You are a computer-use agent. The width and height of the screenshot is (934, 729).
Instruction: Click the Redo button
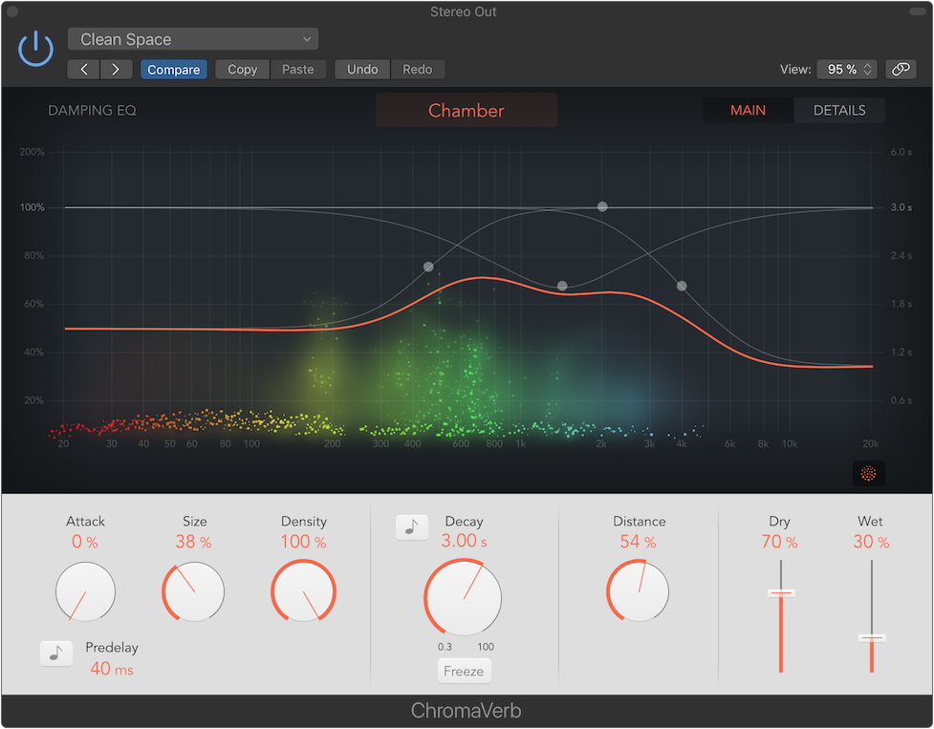tap(417, 70)
